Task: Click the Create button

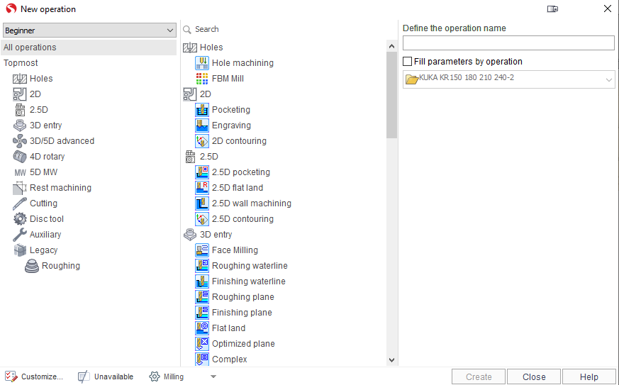Action: point(479,377)
